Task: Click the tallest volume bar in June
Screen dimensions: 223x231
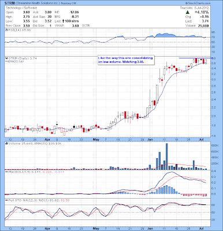Action: tap(167, 157)
